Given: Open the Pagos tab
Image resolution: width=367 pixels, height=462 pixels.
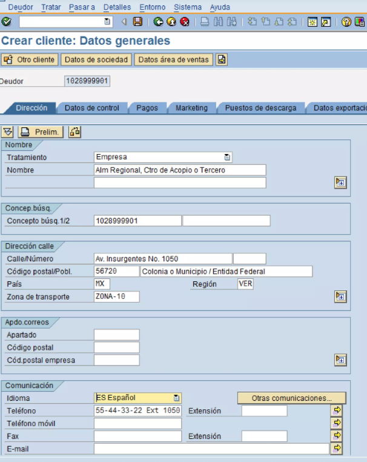Looking at the screenshot, I should (x=147, y=108).
